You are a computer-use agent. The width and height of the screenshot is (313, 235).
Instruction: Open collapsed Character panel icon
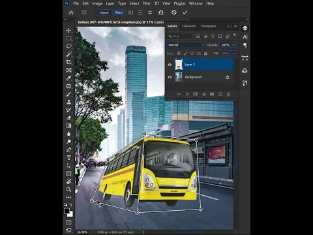245,37
